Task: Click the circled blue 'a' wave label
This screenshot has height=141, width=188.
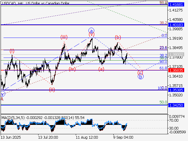Action: pyautogui.click(x=91, y=31)
